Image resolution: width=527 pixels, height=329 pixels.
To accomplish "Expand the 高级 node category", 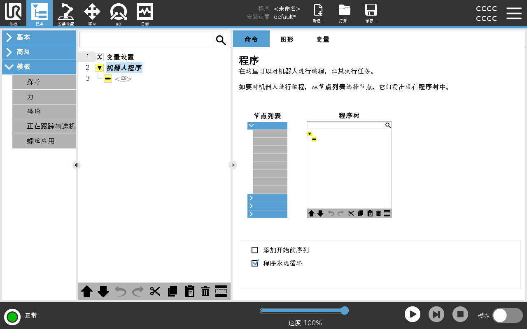I will coord(39,52).
